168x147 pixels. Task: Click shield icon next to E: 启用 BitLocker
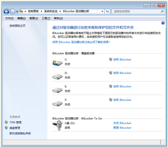pyautogui.click(x=111, y=86)
